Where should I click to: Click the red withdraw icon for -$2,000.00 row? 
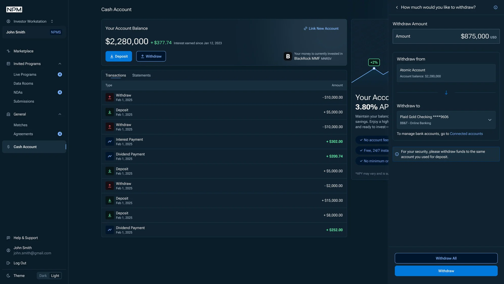pyautogui.click(x=110, y=186)
